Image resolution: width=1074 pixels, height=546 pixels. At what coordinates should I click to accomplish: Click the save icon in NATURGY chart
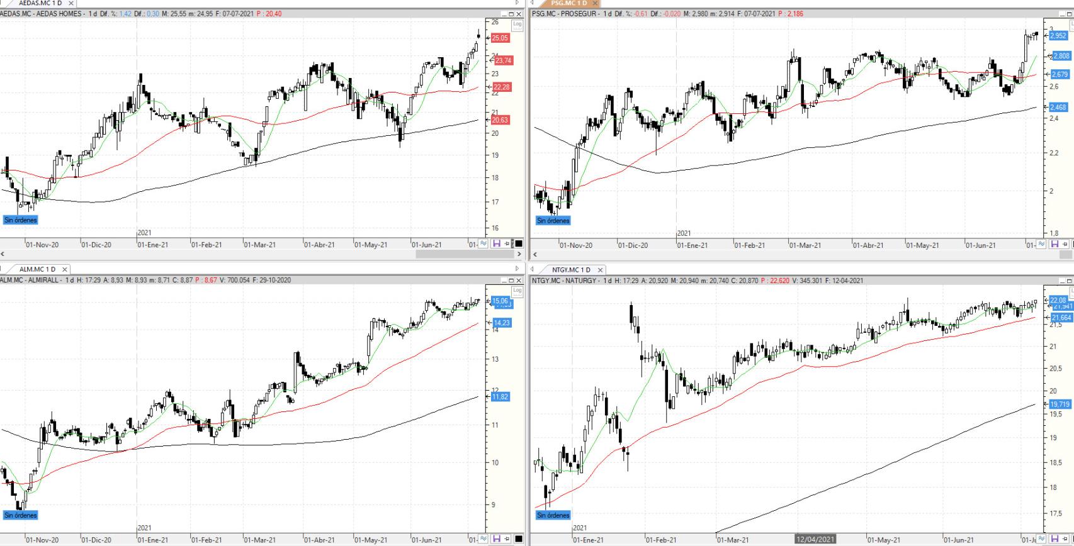coord(1054,539)
